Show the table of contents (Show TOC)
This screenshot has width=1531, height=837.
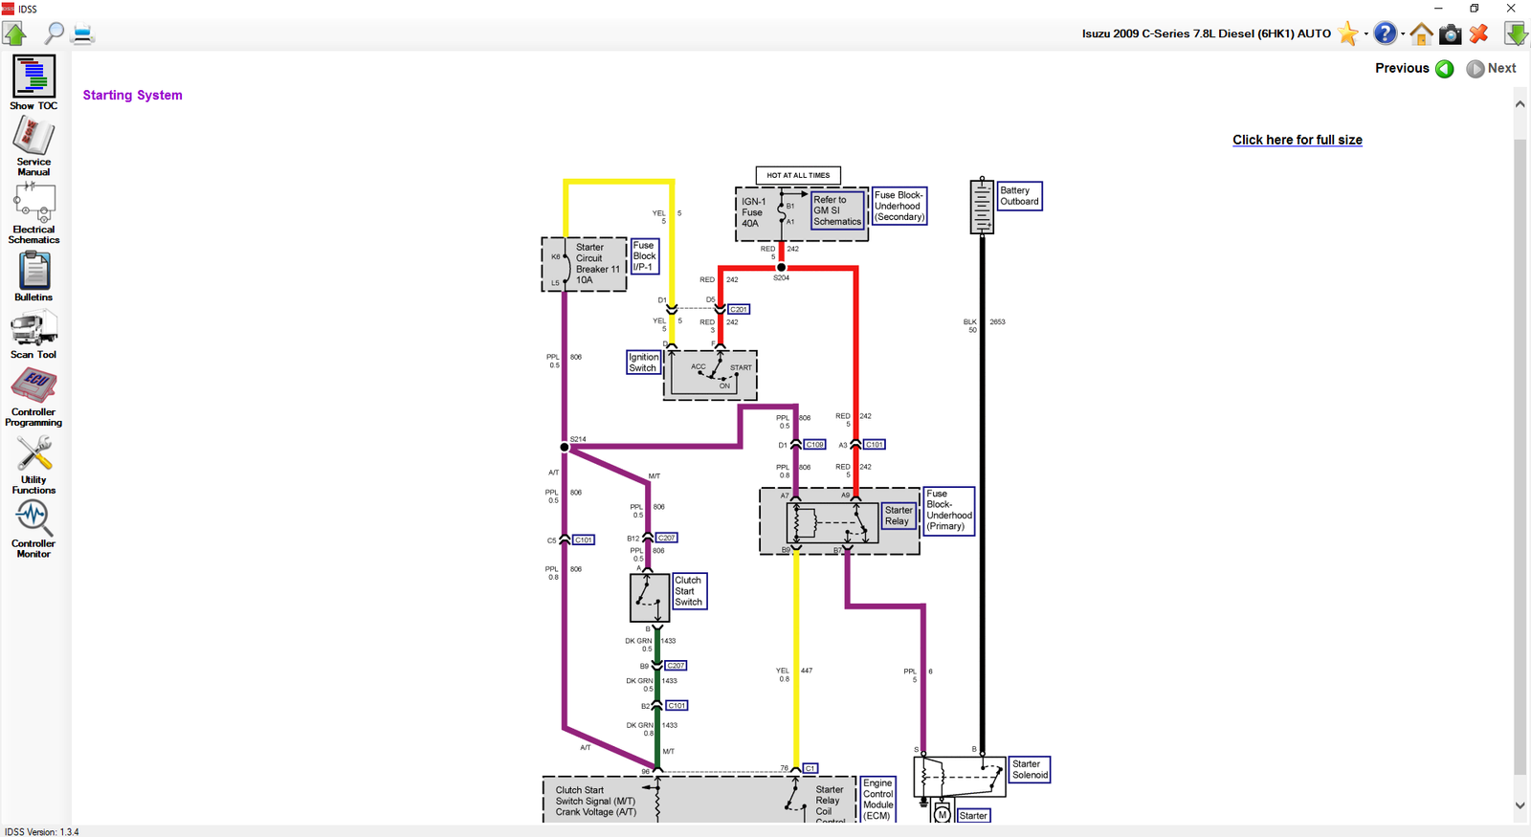click(x=33, y=82)
